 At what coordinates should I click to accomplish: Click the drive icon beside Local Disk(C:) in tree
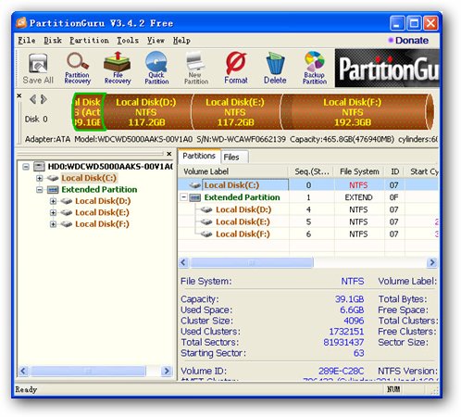[x=53, y=178]
